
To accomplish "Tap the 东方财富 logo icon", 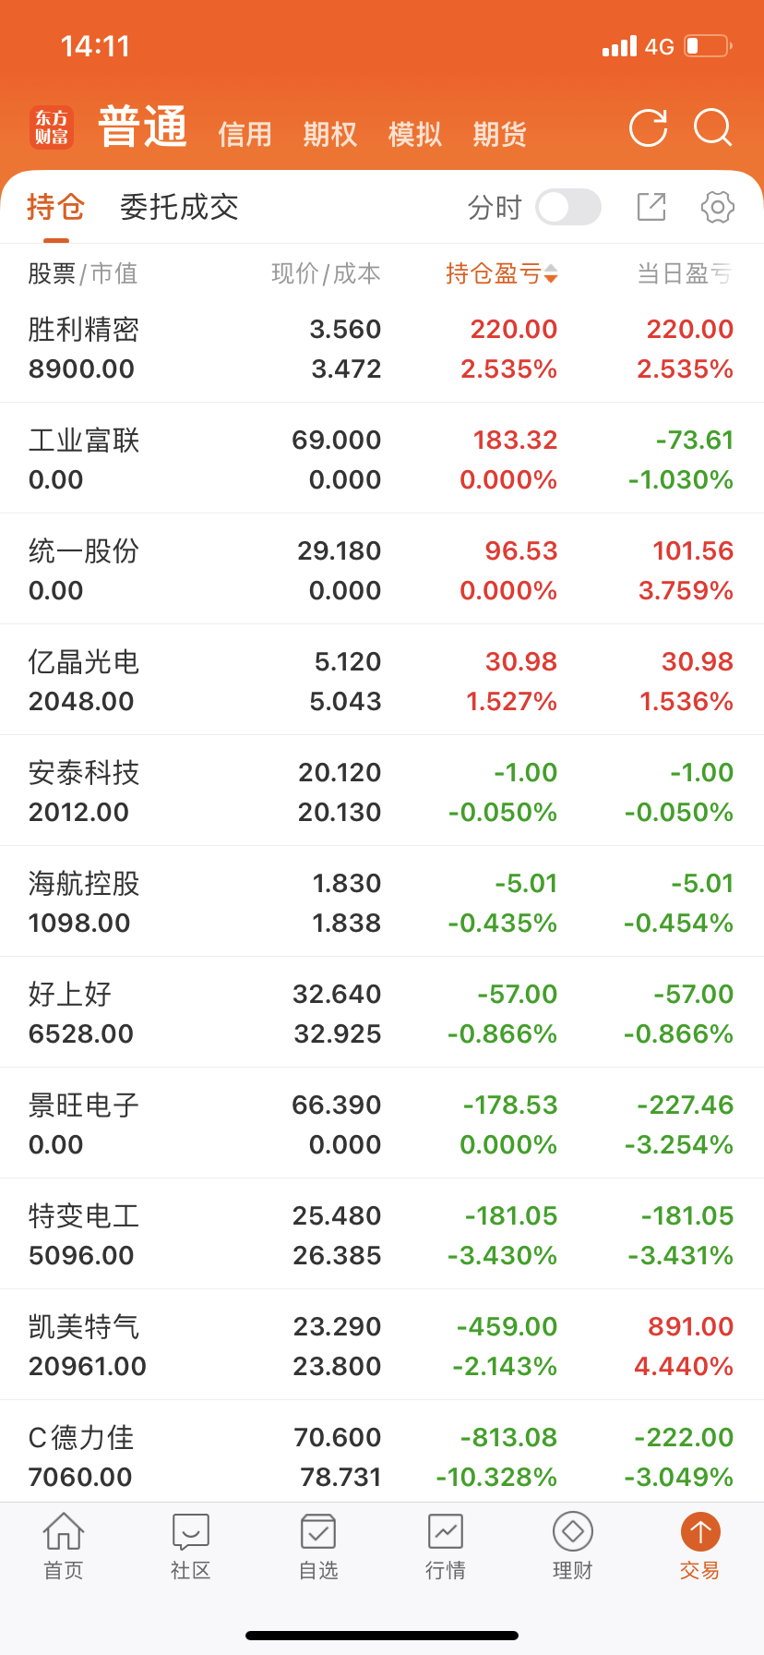I will pyautogui.click(x=52, y=127).
